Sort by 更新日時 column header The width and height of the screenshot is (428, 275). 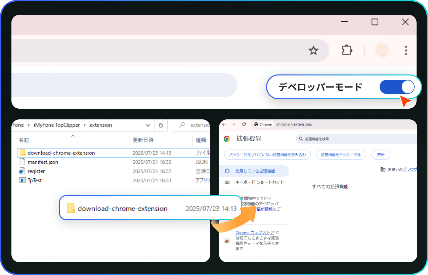[143, 140]
